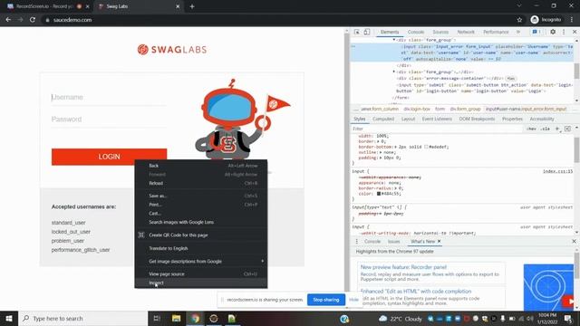Click the Styles Filter input box

click(x=437, y=129)
